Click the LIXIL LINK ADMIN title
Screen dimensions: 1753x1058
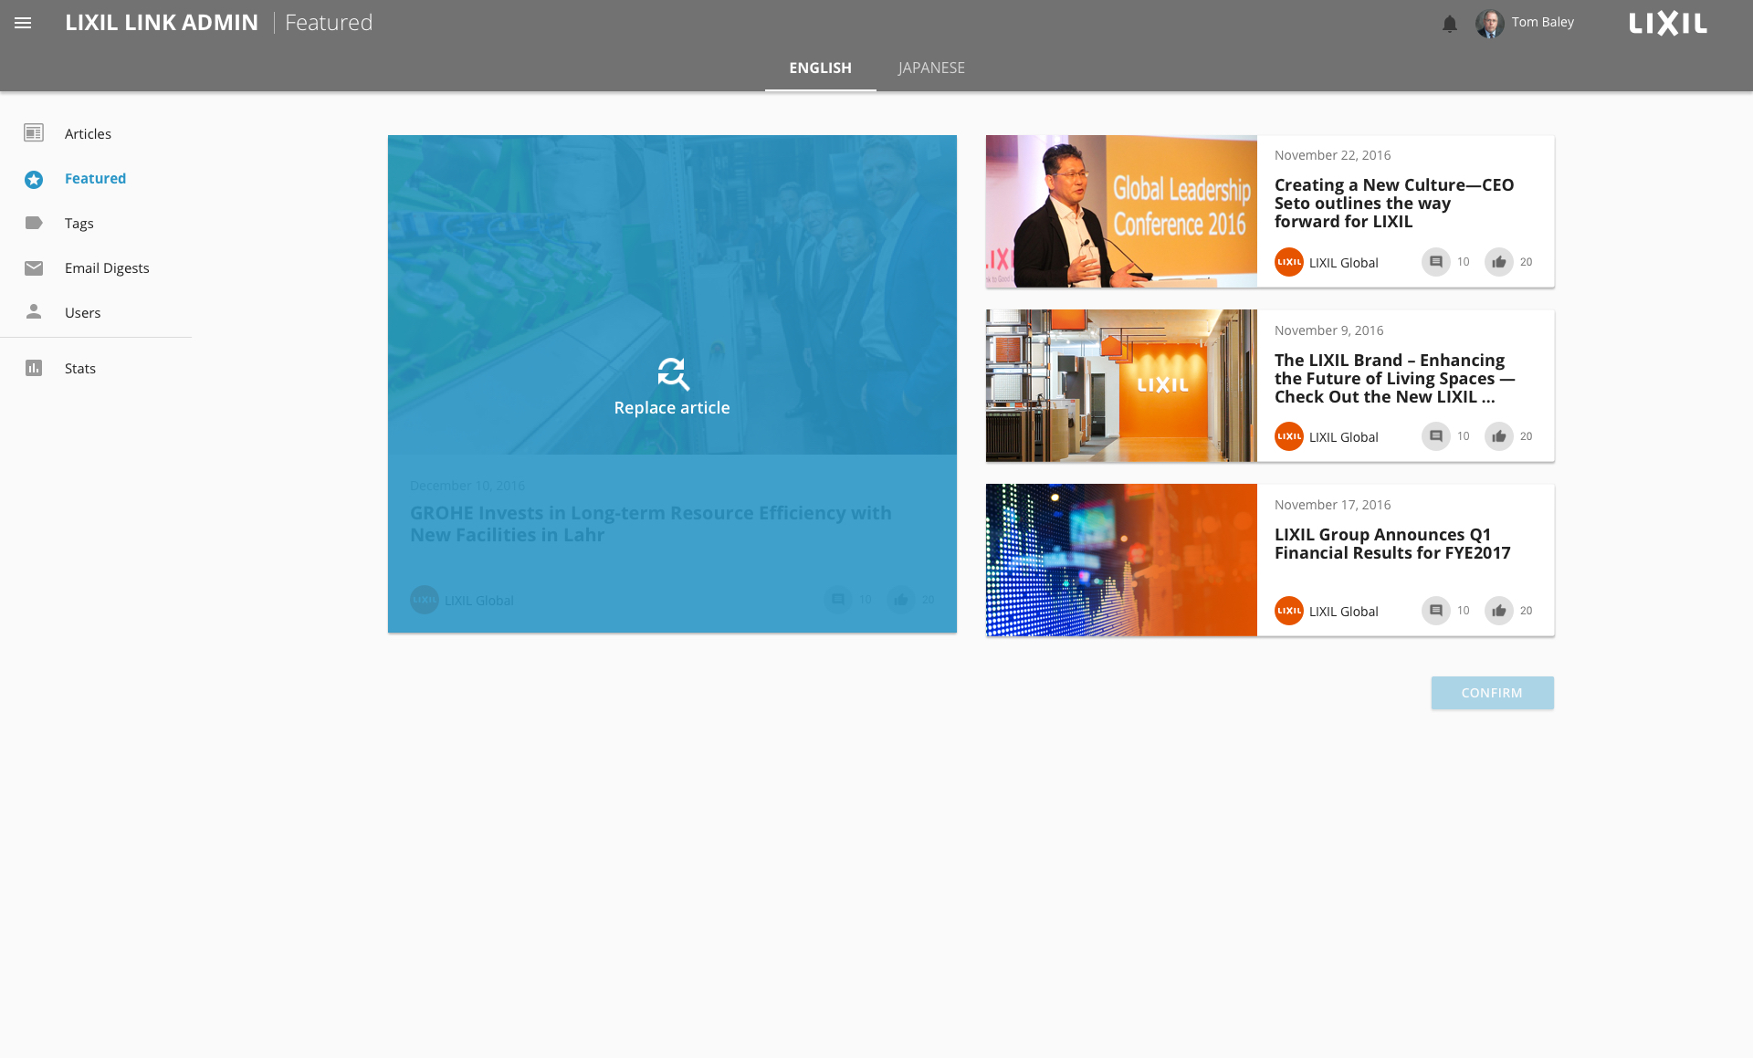(162, 23)
